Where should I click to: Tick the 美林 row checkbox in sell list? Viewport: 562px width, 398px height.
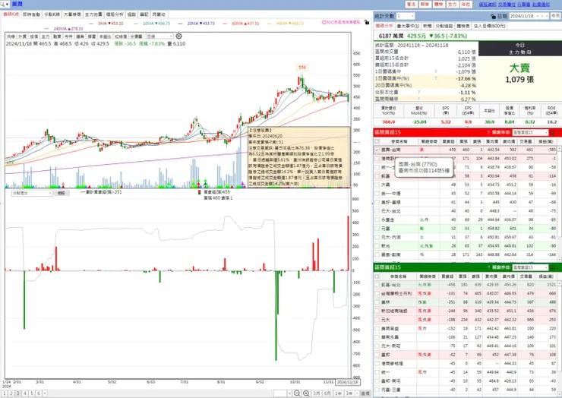[x=377, y=302]
